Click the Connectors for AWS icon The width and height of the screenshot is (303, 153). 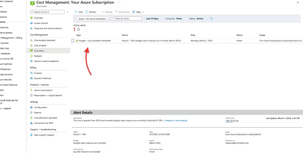[x=31, y=123]
